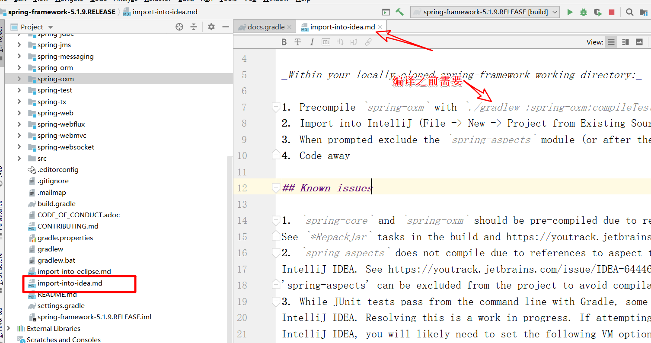This screenshot has width=651, height=343.
Task: Select Scratches and Consoles node
Action: [x=64, y=340]
